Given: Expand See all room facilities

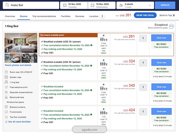Looking at the screenshot, I should point(18,122).
